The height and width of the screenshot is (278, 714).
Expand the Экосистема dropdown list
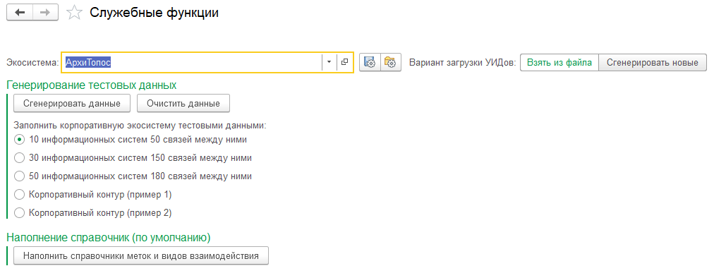point(329,62)
